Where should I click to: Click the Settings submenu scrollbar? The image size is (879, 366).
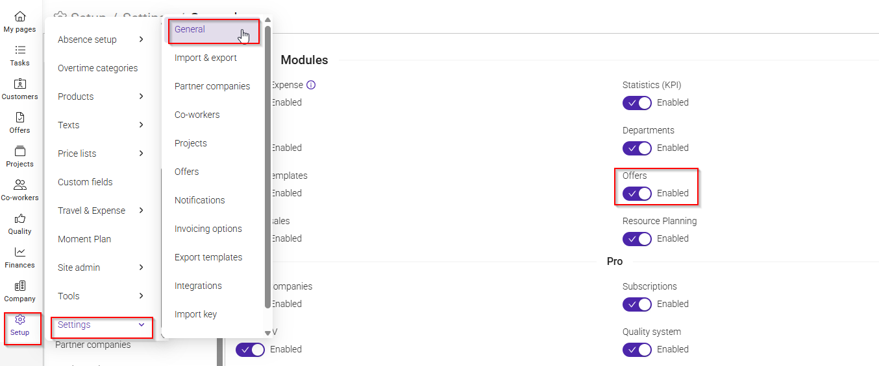pyautogui.click(x=267, y=166)
